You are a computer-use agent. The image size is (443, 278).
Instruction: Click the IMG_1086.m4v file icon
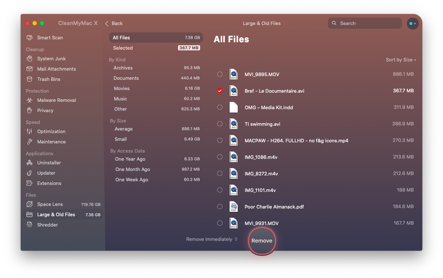tap(234, 157)
